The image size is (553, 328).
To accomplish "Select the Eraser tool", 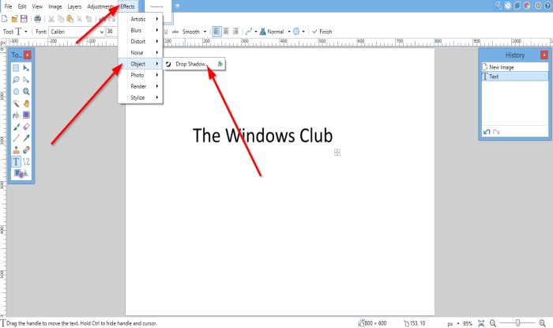I will click(26, 126).
